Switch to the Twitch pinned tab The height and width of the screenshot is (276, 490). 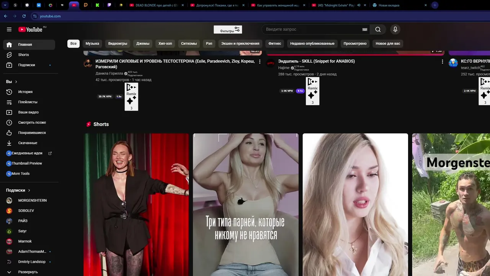[109, 5]
